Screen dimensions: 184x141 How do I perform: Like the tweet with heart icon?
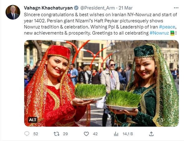point(86,134)
